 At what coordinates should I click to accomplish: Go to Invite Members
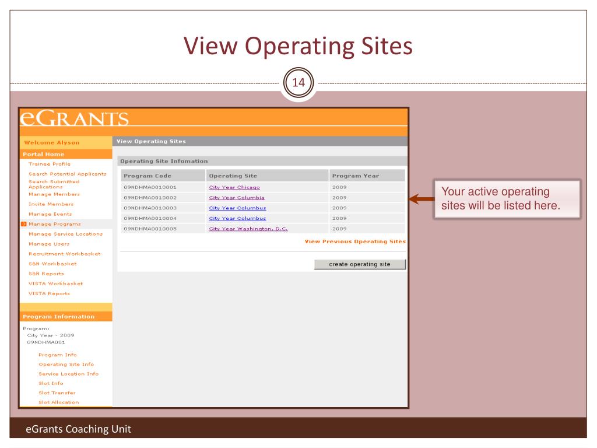(x=51, y=204)
